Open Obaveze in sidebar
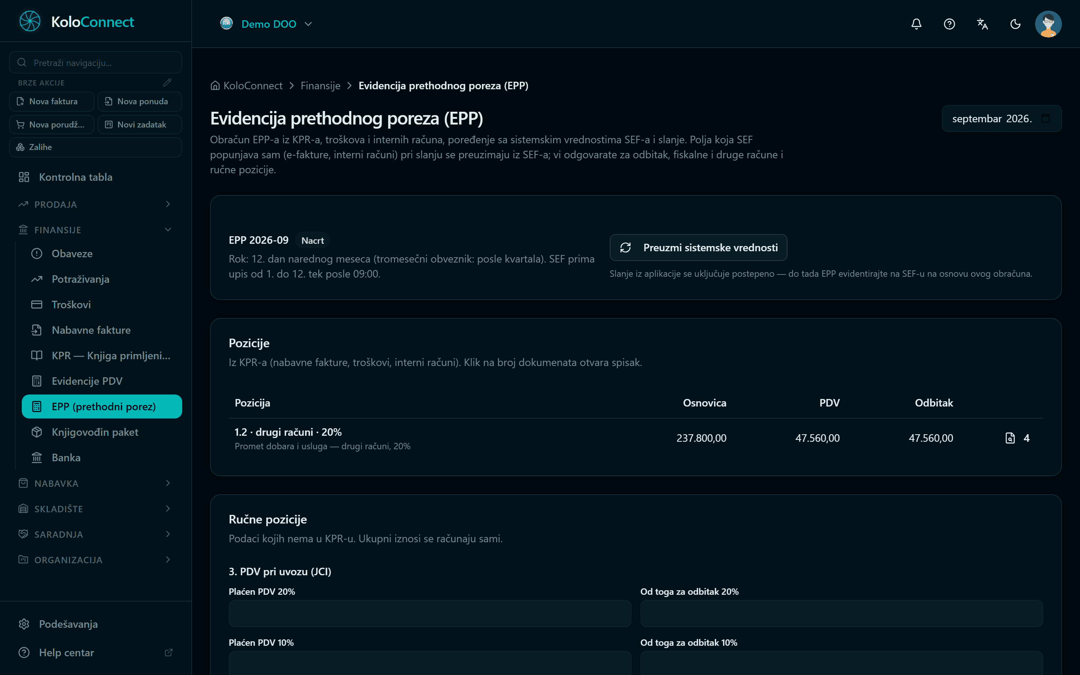The image size is (1080, 675). tap(102, 253)
